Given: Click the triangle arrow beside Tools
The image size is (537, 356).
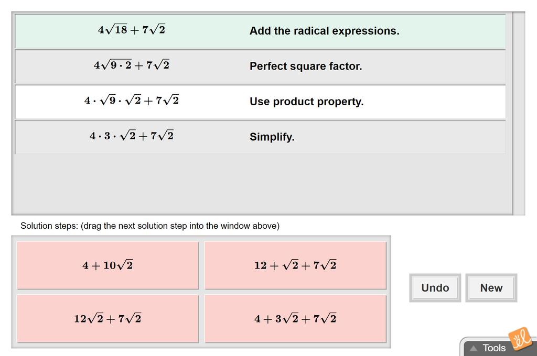Looking at the screenshot, I should pyautogui.click(x=474, y=348).
